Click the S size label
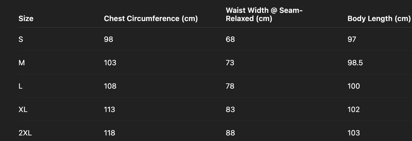This screenshot has width=412, height=141. pos(21,39)
